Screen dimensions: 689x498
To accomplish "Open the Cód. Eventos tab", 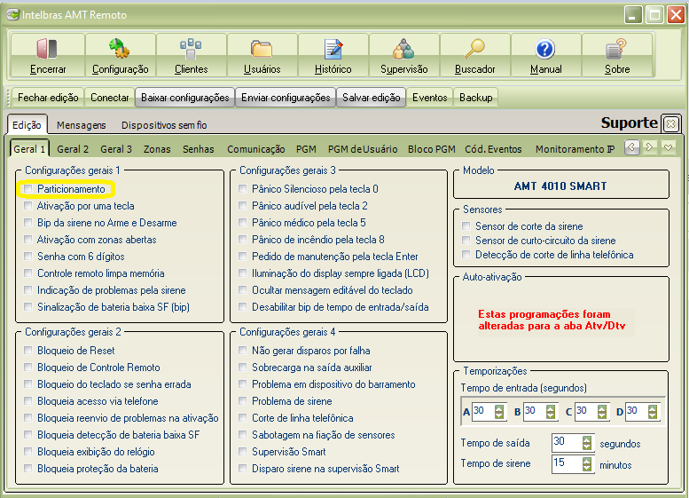I will (x=493, y=149).
